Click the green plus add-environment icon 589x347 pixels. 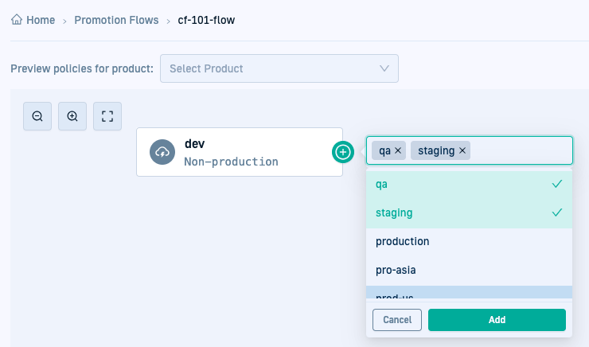pos(343,151)
